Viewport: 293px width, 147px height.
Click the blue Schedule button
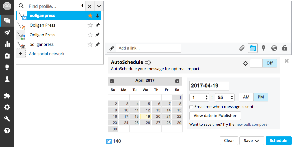(278, 141)
